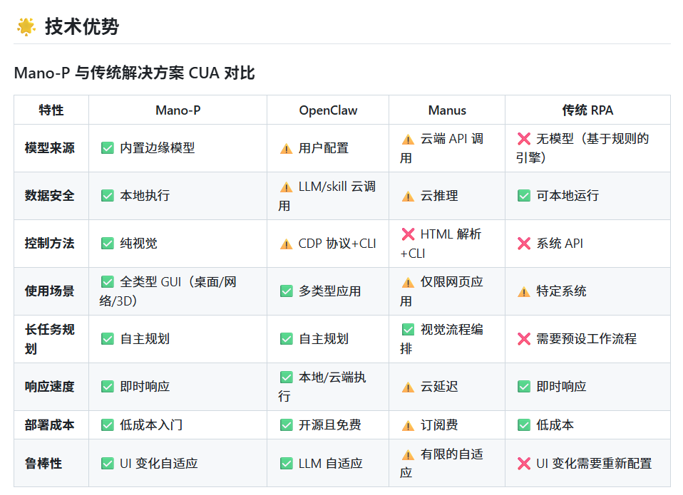Click the warning icon beside 订阅费
Image resolution: width=683 pixels, height=495 pixels.
408,425
